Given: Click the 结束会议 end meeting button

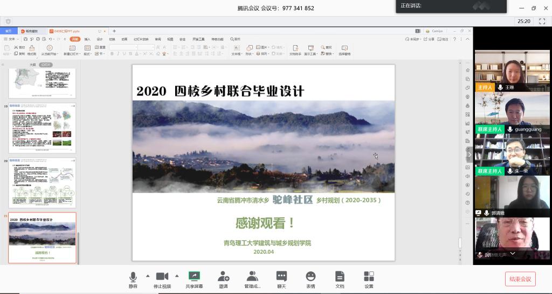Looking at the screenshot, I should tap(520, 279).
